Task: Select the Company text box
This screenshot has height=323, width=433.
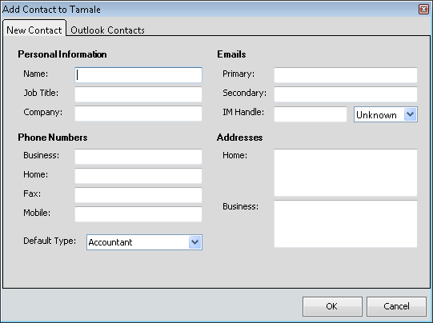Action: click(138, 114)
